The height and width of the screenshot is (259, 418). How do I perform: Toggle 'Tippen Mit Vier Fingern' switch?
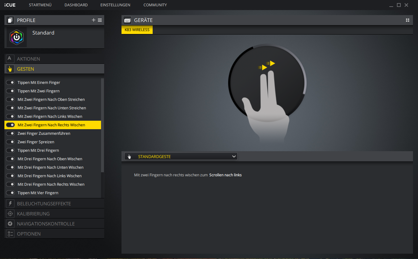[x=10, y=193]
